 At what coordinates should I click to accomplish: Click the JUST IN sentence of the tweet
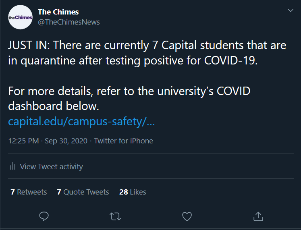tap(147, 53)
